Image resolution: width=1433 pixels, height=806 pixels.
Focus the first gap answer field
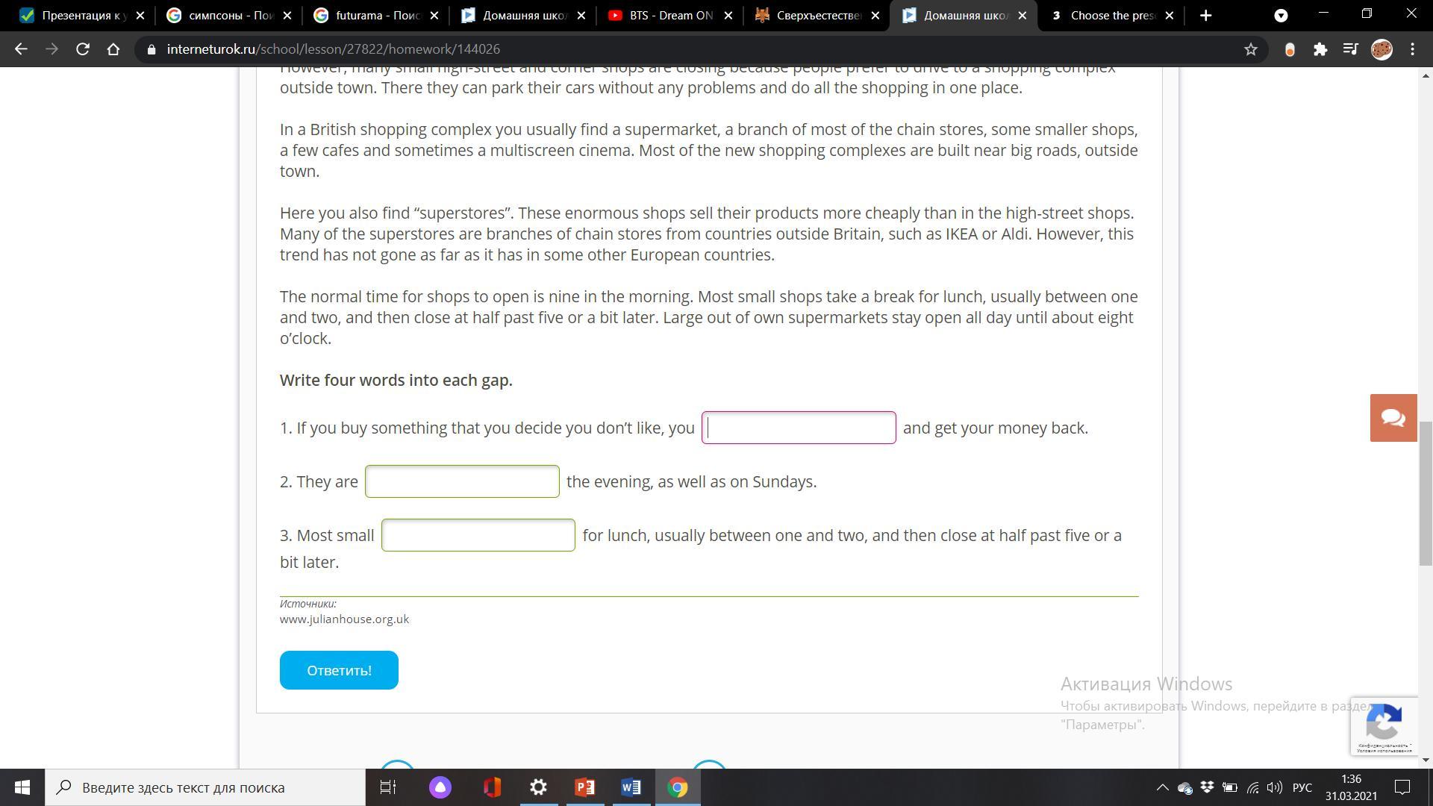pos(799,428)
